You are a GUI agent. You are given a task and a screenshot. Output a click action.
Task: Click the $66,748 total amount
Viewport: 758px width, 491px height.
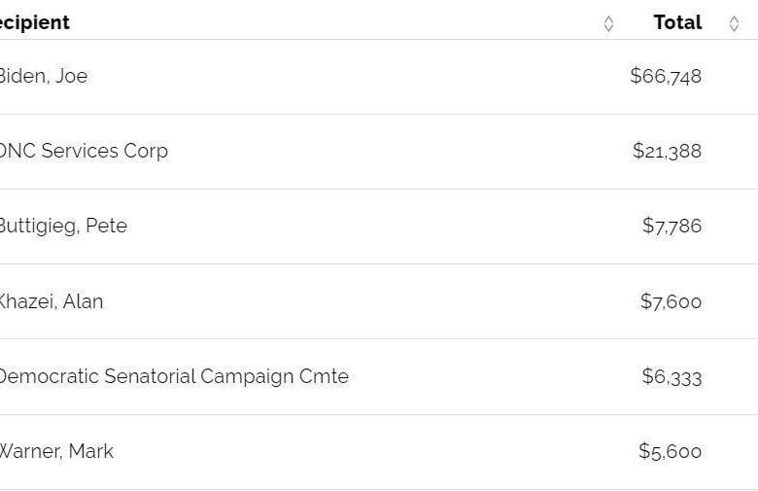coord(666,76)
